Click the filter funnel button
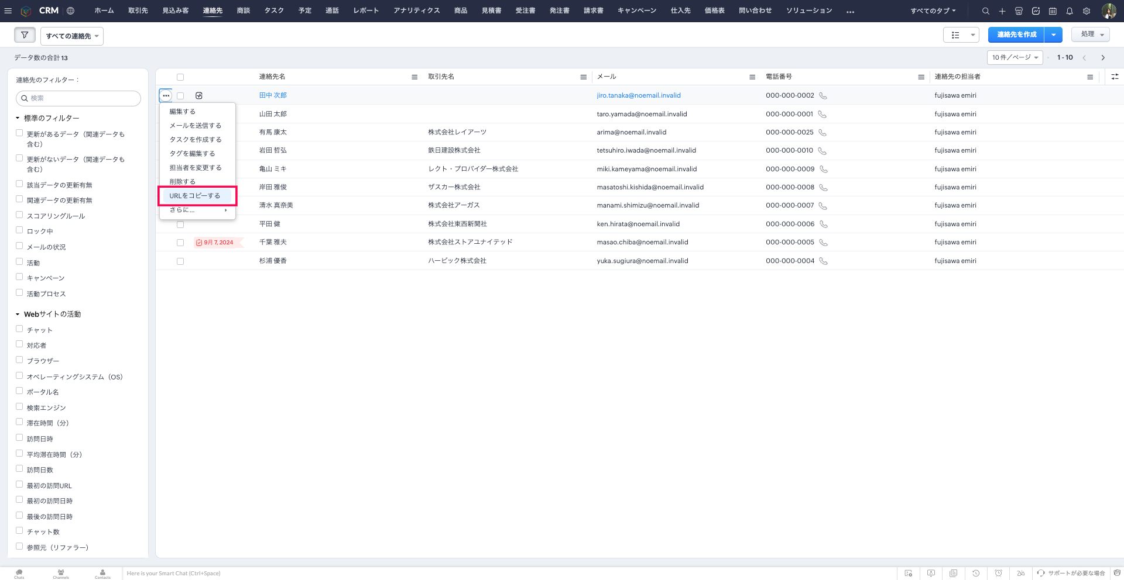The width and height of the screenshot is (1124, 580). click(25, 35)
